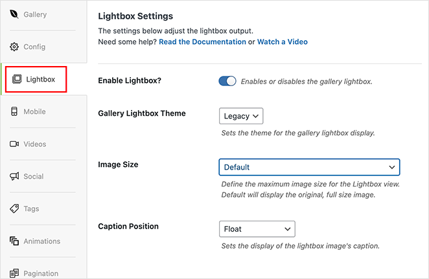
Task: Click the Mobile phone icon
Action: (x=14, y=111)
